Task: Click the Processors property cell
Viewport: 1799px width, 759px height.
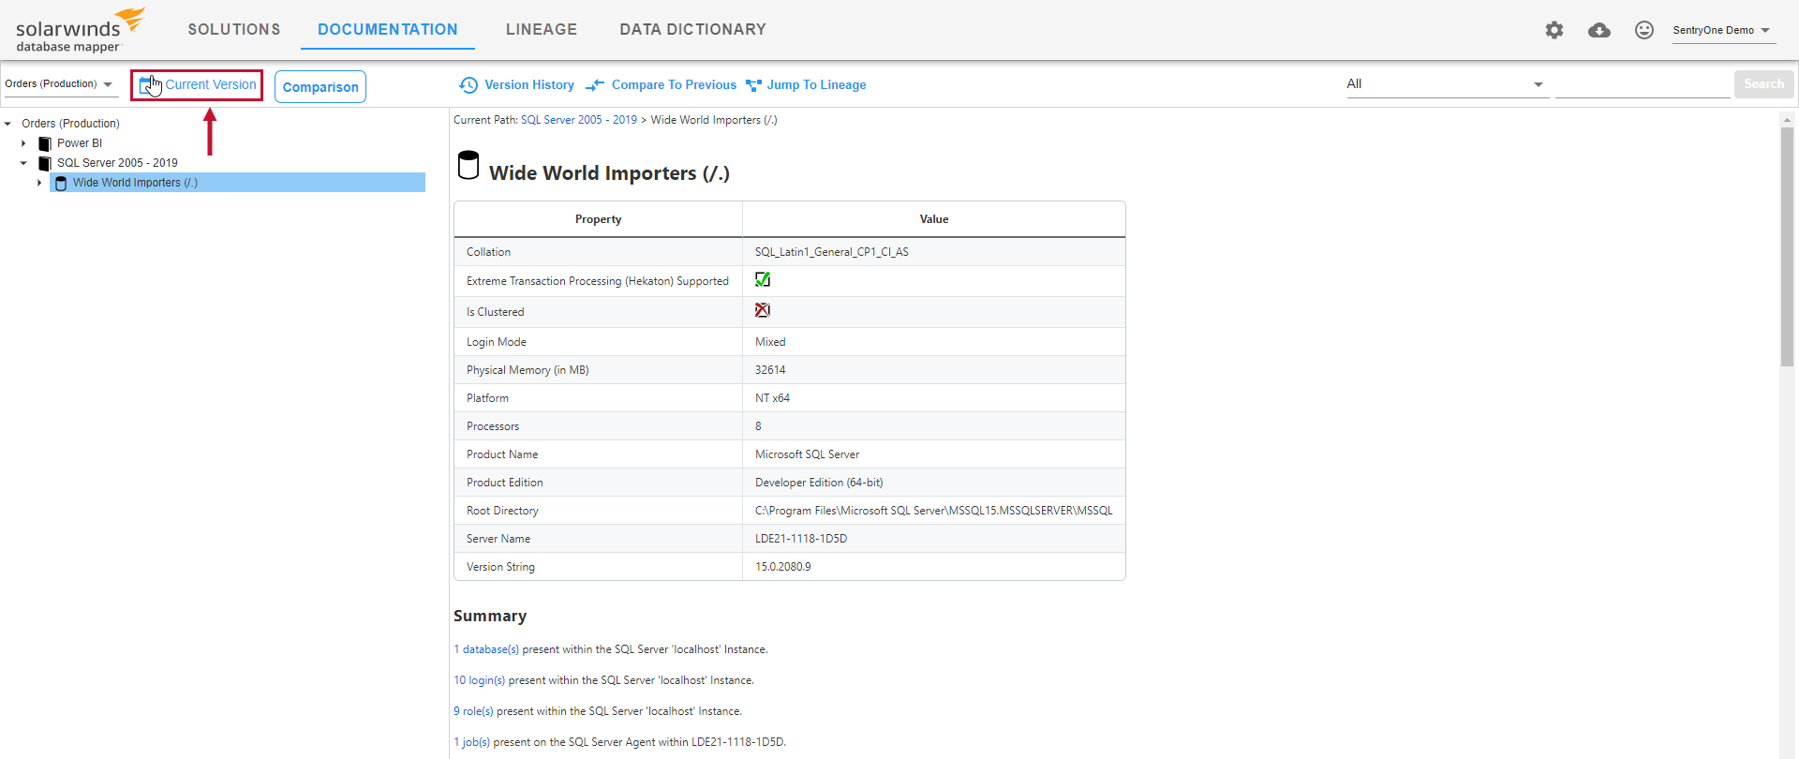Action: coord(598,426)
